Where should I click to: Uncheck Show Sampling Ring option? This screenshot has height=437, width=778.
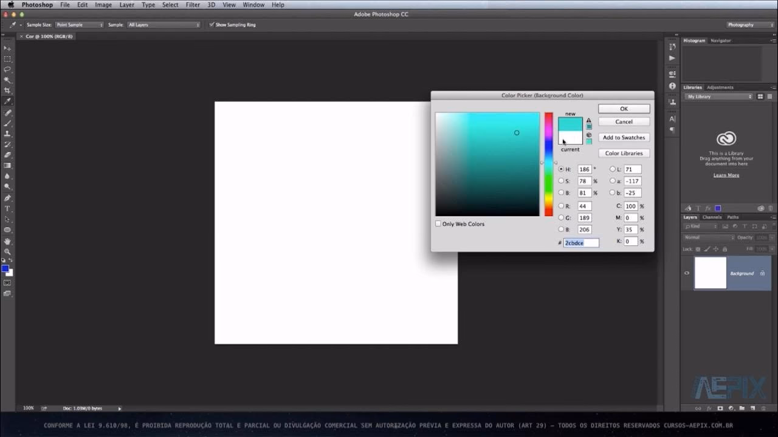212,25
